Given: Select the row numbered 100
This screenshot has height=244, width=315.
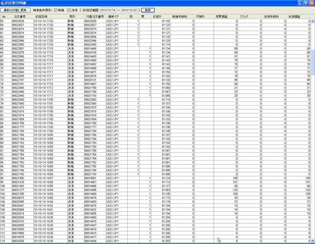Looking at the screenshot, I should click(x=155, y=186).
